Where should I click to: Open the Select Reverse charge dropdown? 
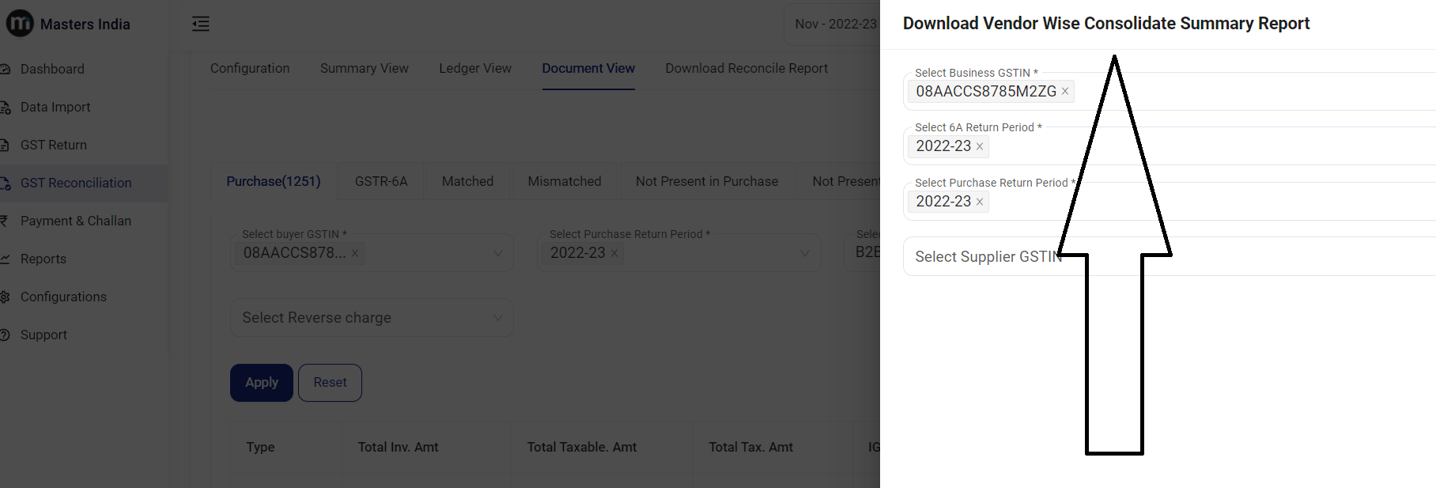[x=372, y=317]
